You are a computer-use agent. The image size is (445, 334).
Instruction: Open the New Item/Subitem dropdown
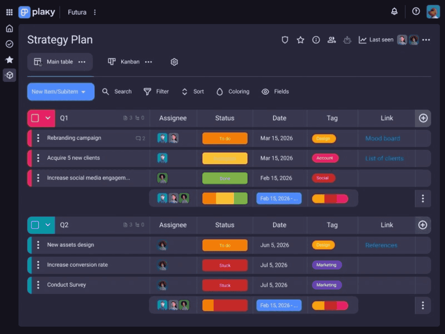coord(83,92)
